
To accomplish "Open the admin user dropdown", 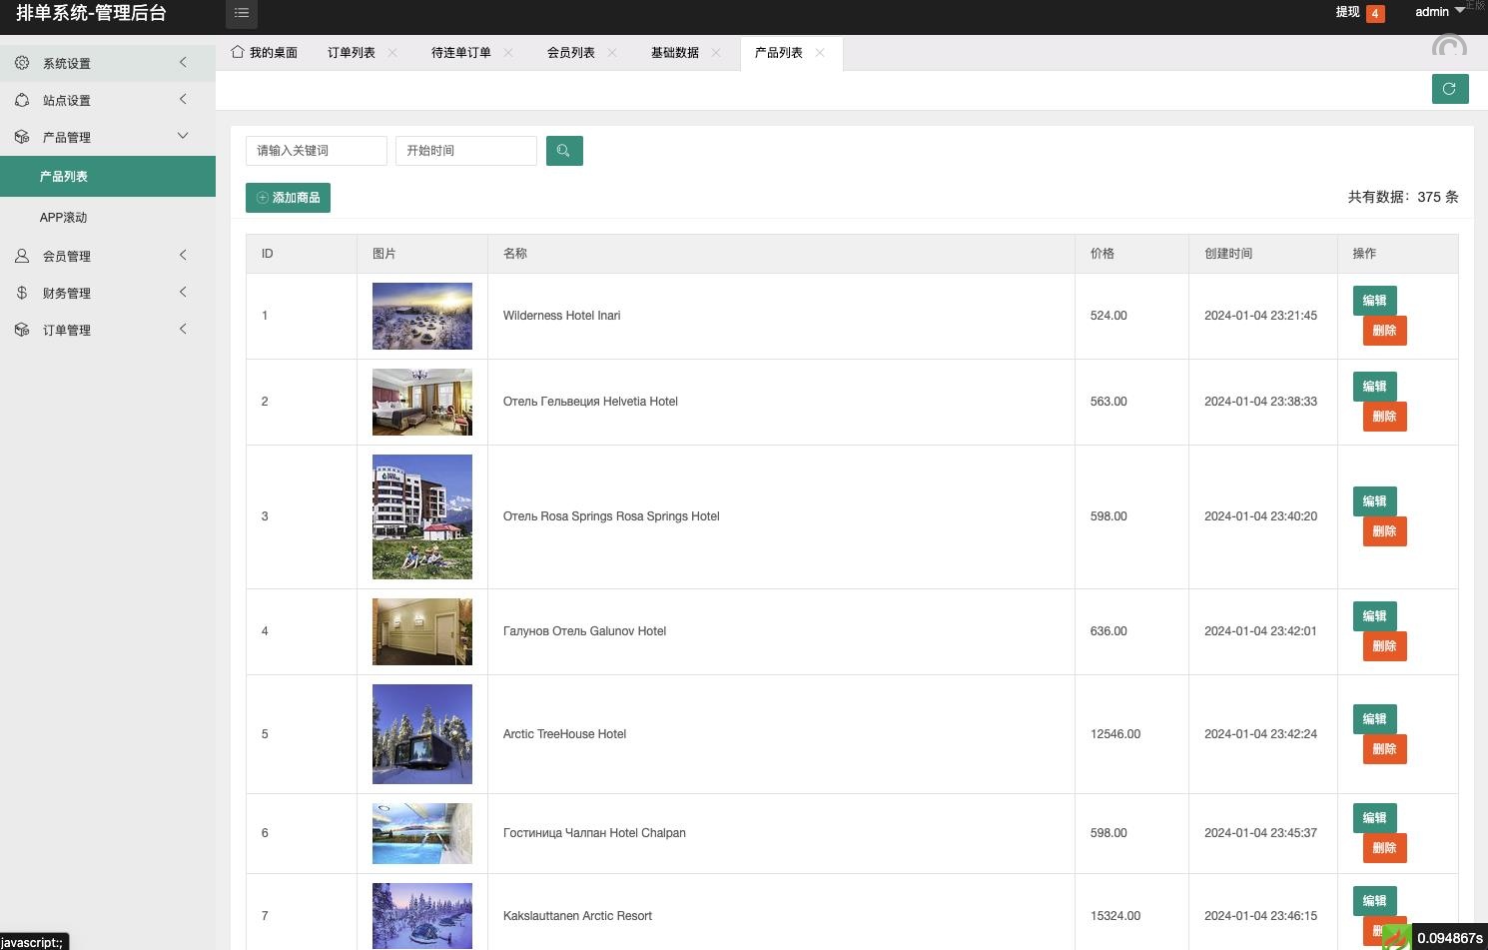I will 1438,12.
